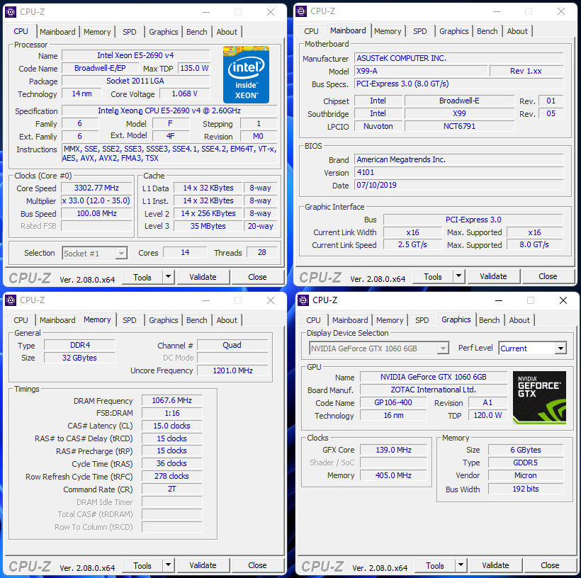Click CPU-Z title icon in the bottom-left window
Image resolution: width=581 pixels, height=578 pixels.
pyautogui.click(x=11, y=300)
